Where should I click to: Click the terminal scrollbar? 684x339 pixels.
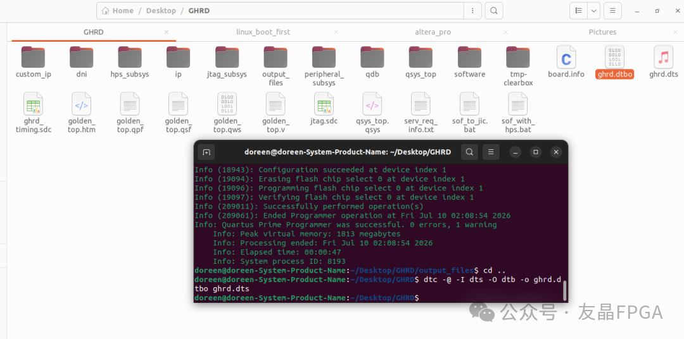pyautogui.click(x=565, y=291)
